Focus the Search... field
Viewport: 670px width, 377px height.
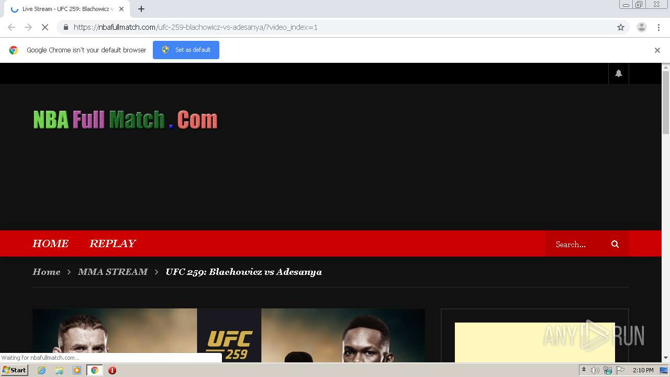point(578,244)
